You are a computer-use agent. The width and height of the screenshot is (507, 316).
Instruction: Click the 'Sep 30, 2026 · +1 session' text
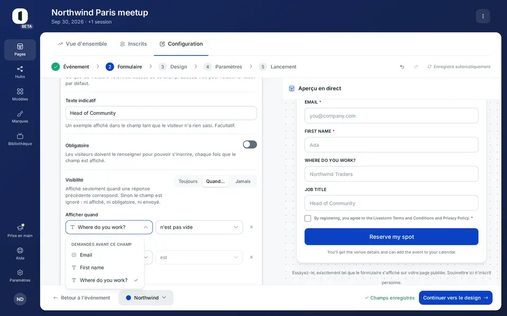(x=81, y=22)
